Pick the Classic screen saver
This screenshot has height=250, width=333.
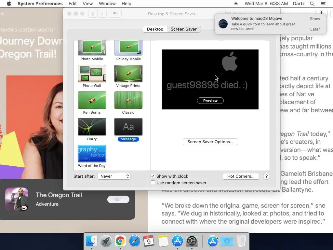[128, 100]
